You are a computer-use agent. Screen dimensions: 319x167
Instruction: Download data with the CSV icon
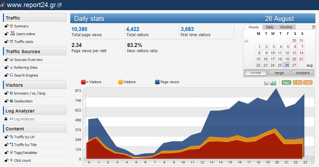pyautogui.click(x=297, y=83)
